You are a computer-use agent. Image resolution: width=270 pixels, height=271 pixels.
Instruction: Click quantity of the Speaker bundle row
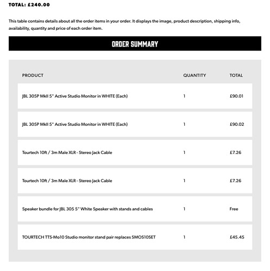click(x=184, y=209)
